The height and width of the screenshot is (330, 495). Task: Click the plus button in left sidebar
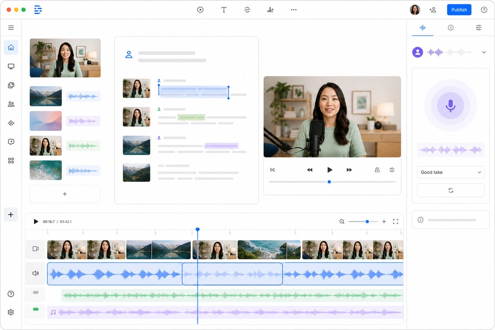(x=11, y=215)
